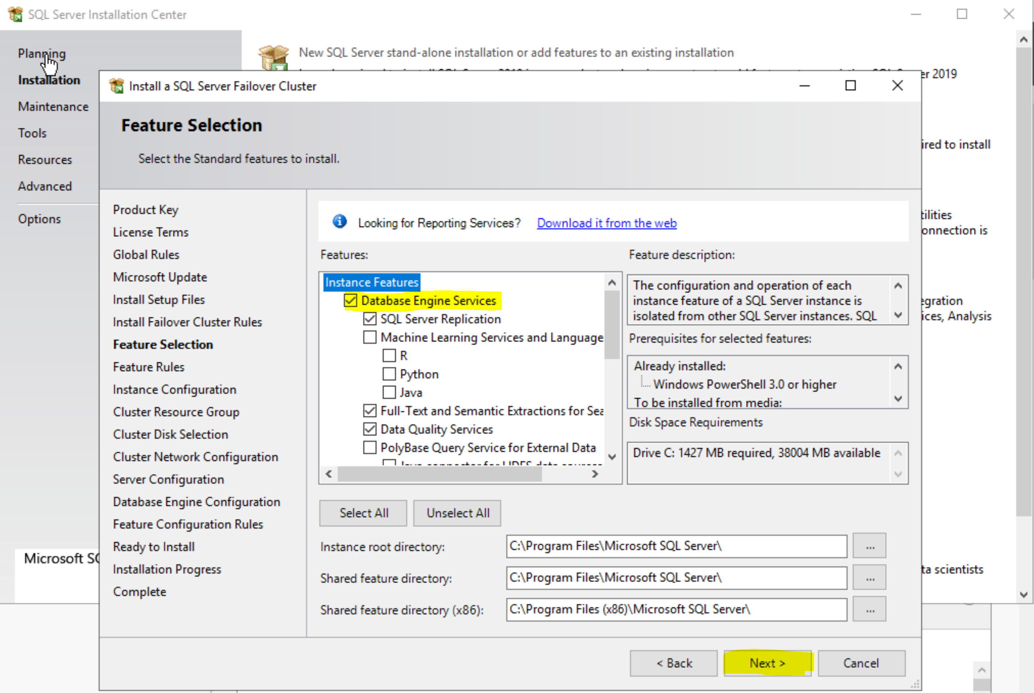
Task: Click the horizontal scrollbar thumb of Features list
Action: 440,474
